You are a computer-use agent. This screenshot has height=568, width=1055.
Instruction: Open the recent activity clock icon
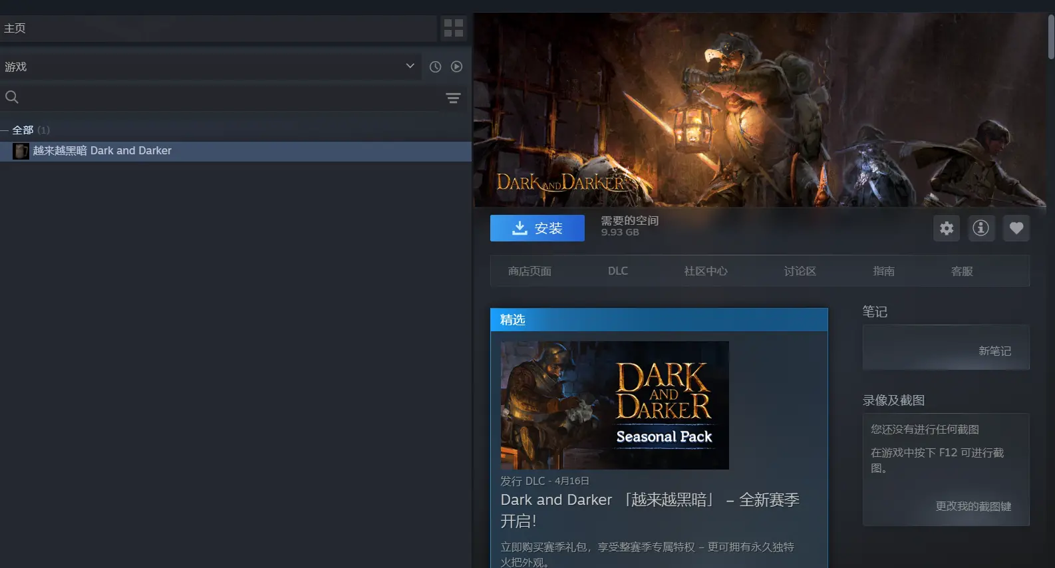click(435, 67)
